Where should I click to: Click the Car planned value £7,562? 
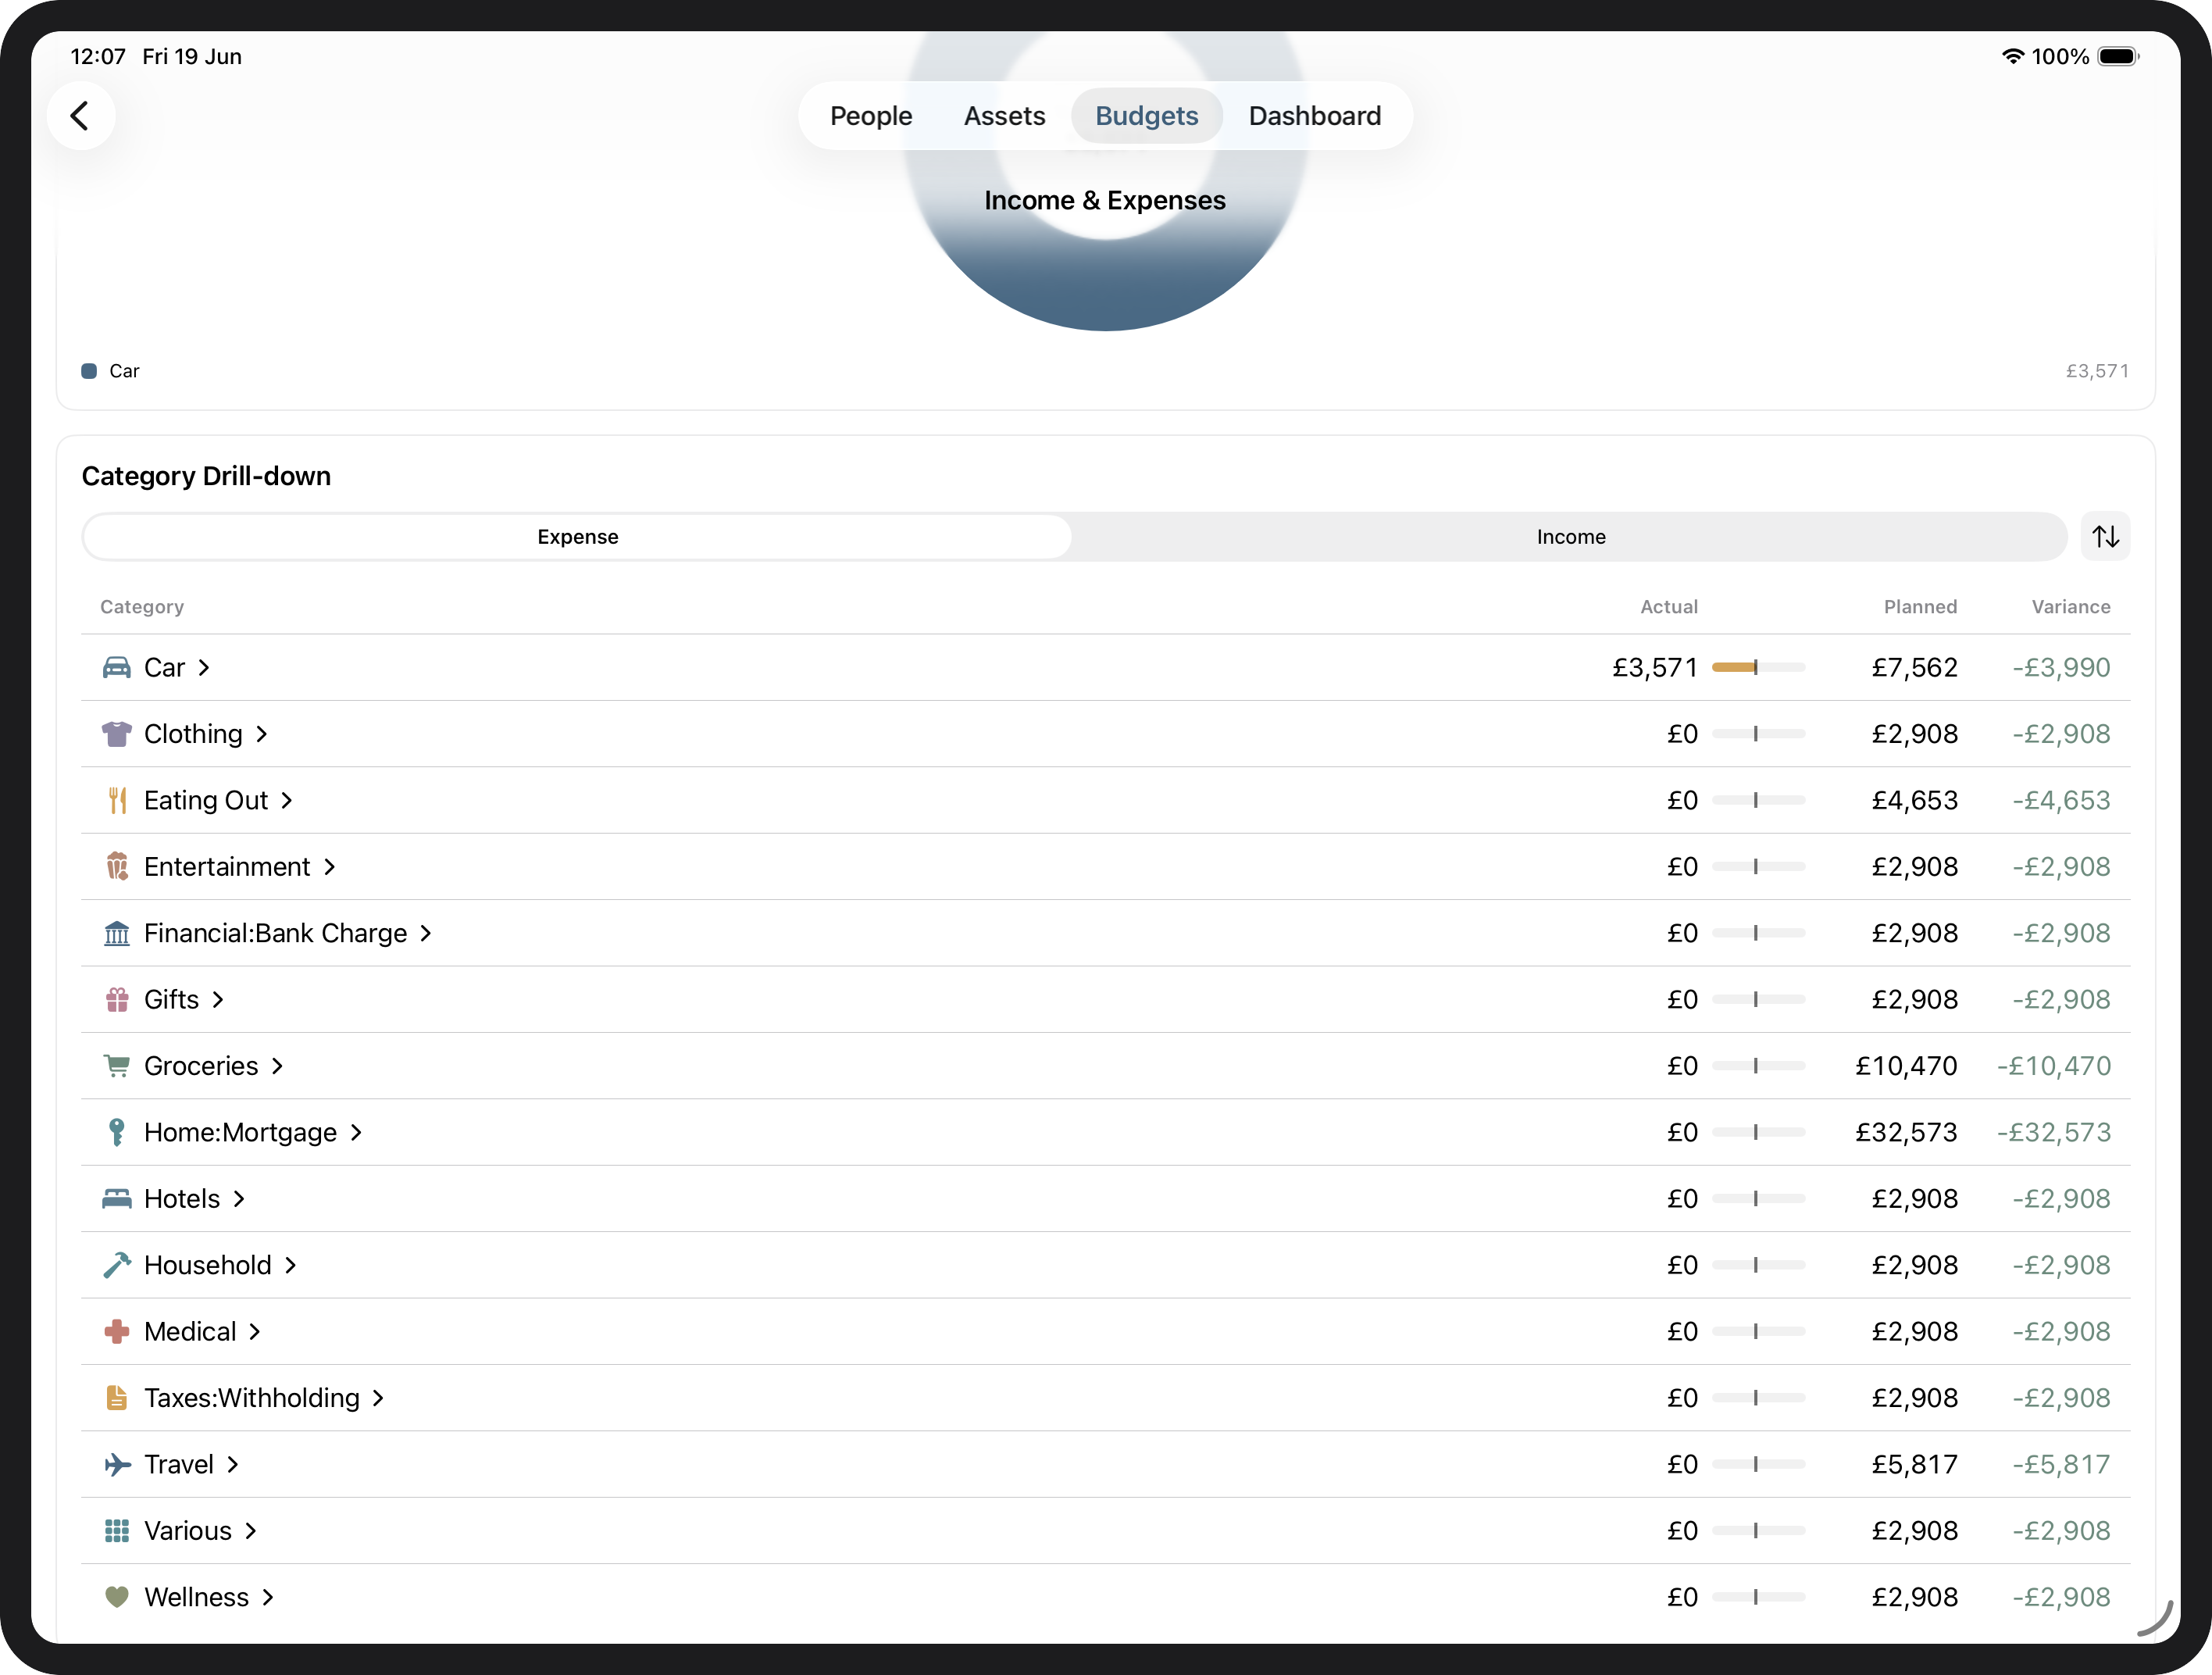click(x=1914, y=668)
